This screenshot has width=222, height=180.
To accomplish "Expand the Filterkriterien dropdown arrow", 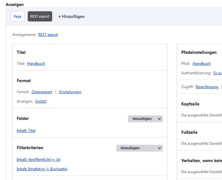I will tap(159, 148).
